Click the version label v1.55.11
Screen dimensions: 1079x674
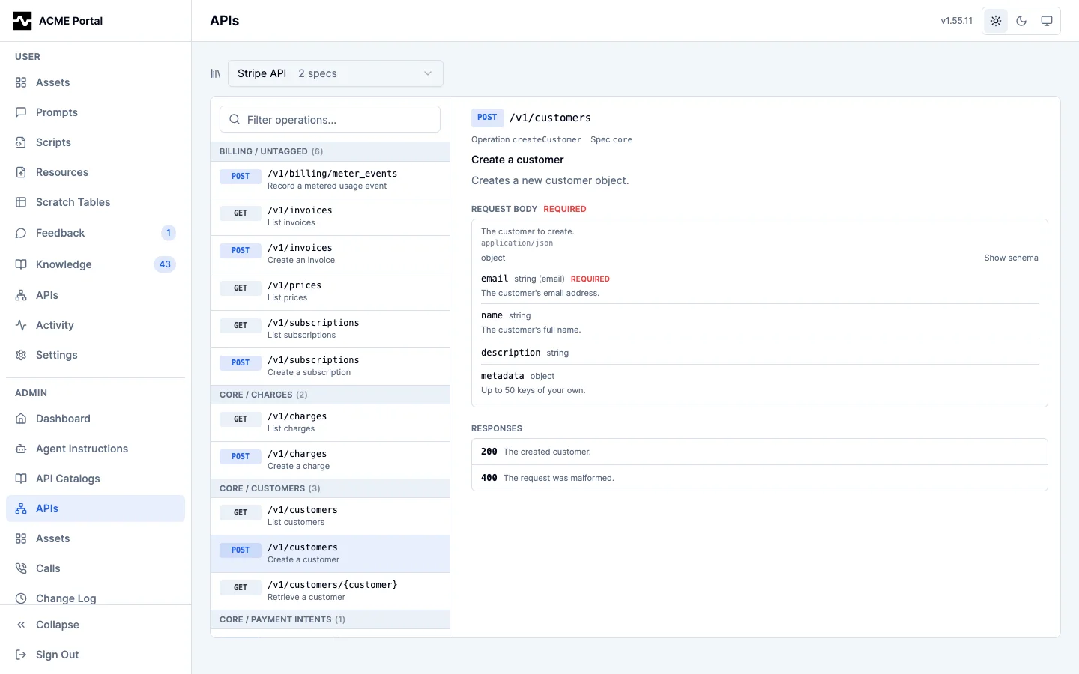click(x=956, y=21)
